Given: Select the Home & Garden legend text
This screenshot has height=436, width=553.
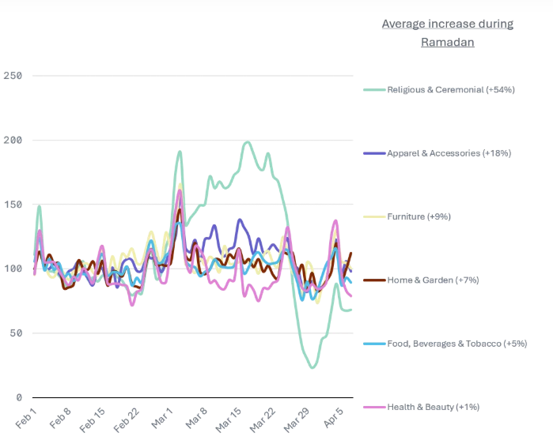Looking at the screenshot, I should click(434, 280).
